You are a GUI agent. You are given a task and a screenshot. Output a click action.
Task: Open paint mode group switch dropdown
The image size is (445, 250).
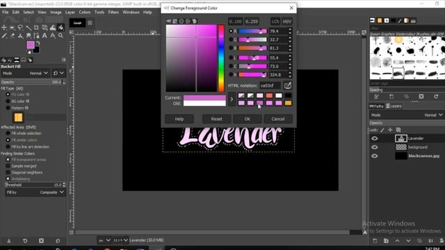58,73
